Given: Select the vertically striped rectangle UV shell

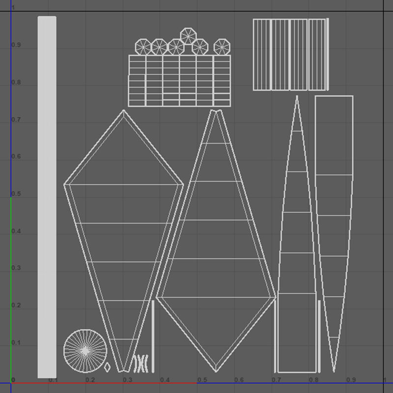Looking at the screenshot, I should (x=289, y=55).
